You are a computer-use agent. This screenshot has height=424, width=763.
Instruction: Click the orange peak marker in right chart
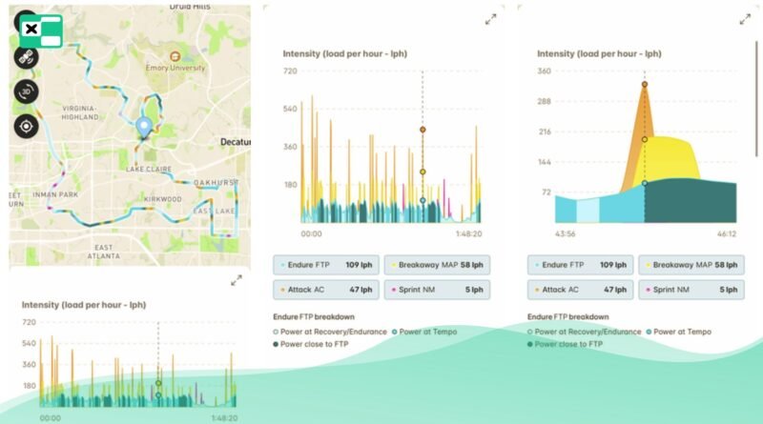click(x=645, y=85)
